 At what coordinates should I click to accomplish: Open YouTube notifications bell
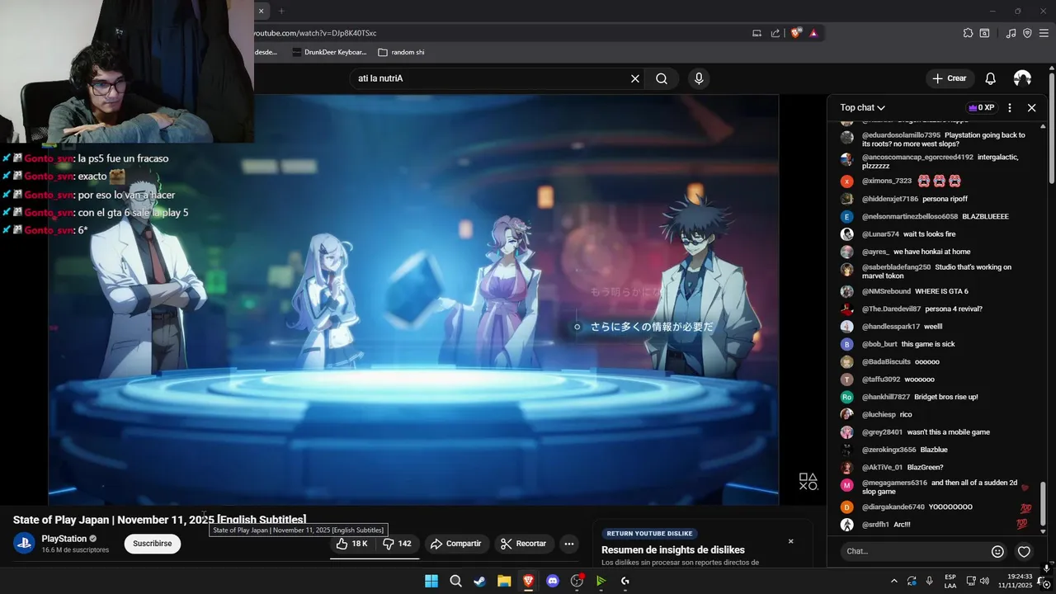pyautogui.click(x=990, y=78)
